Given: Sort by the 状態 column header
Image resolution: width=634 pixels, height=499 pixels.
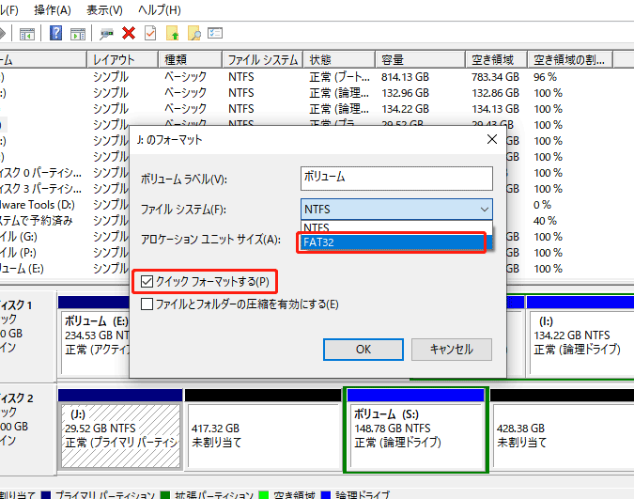Looking at the screenshot, I should [339, 60].
